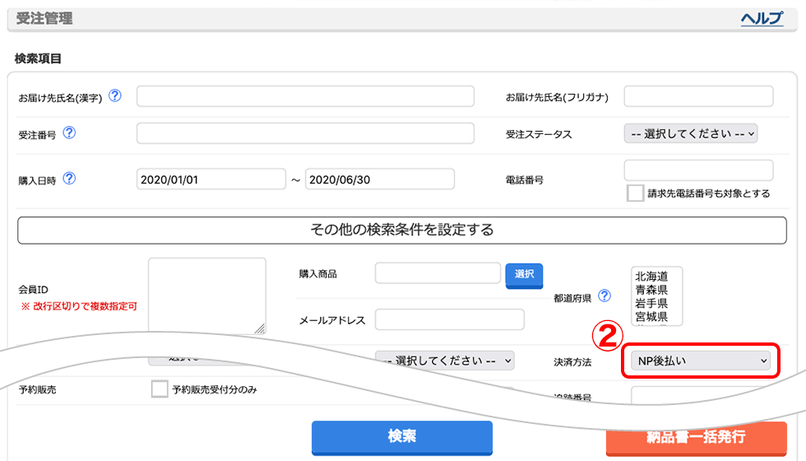Check 請求先電話番号も対象とする checkbox
Viewport: 806px width, 461px height.
pos(635,193)
